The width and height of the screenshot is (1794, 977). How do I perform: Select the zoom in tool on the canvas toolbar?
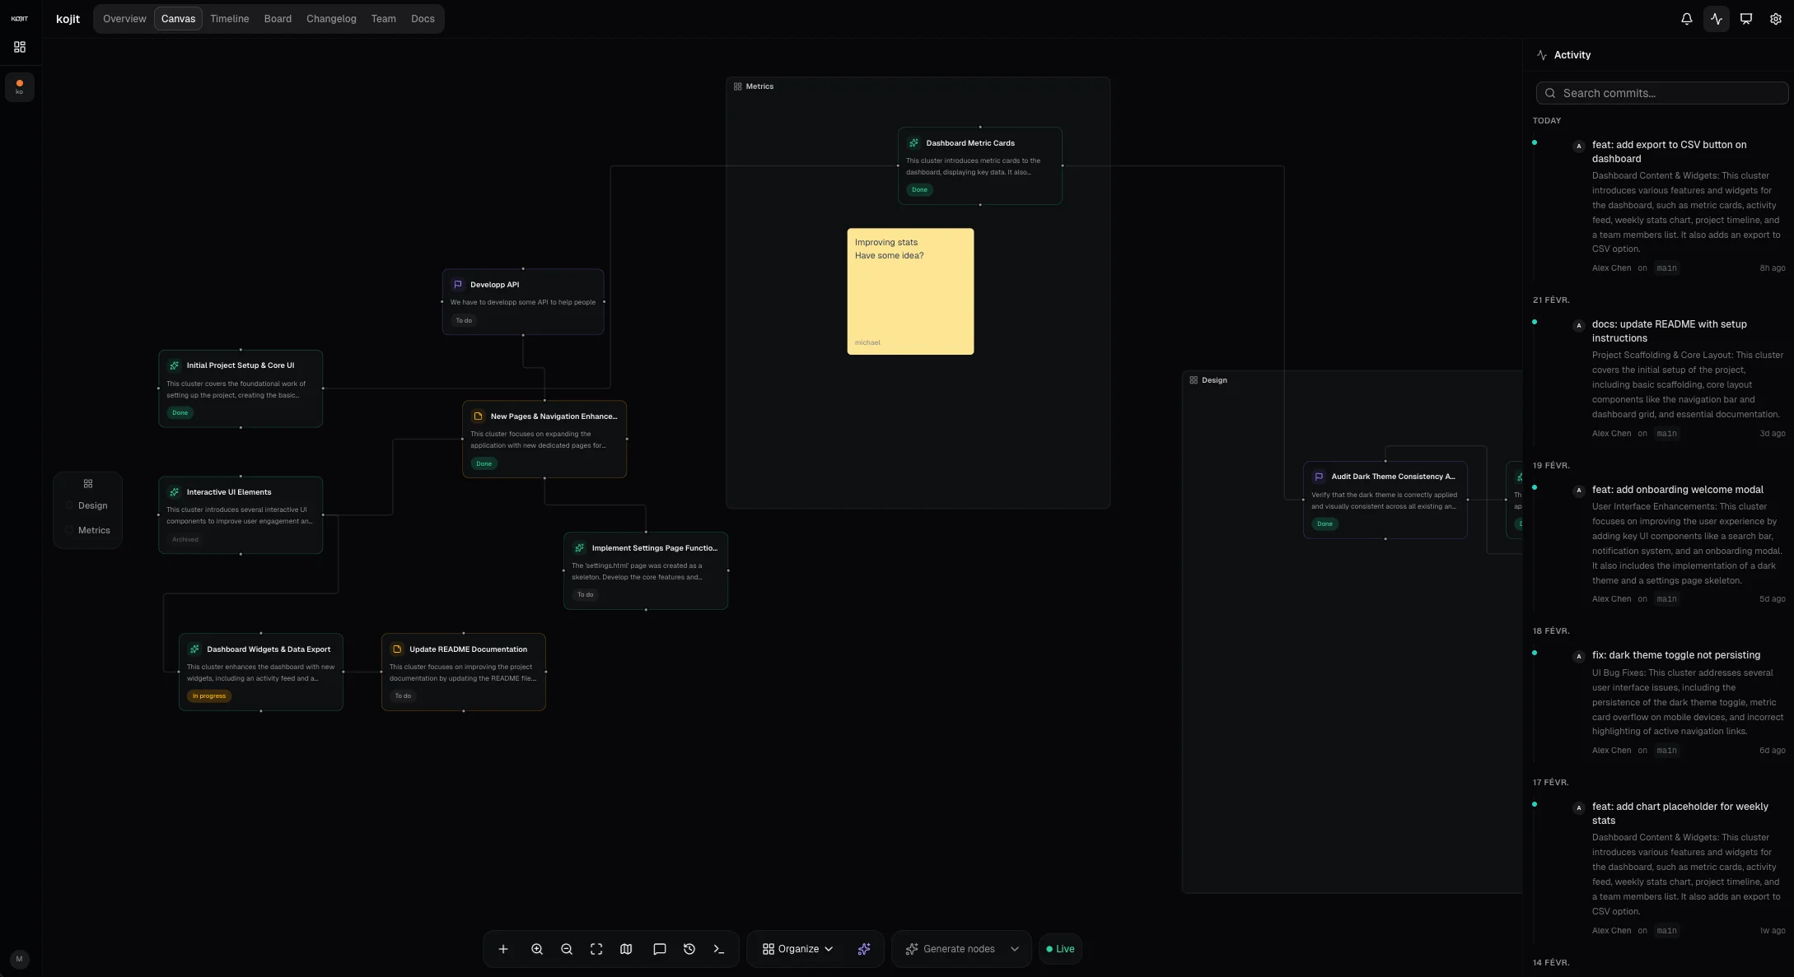537,948
